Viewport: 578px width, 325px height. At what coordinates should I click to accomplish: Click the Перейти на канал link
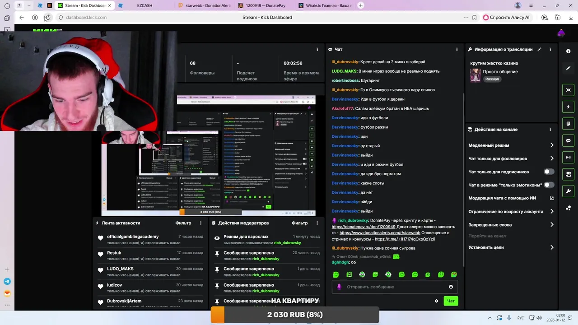pos(487,236)
